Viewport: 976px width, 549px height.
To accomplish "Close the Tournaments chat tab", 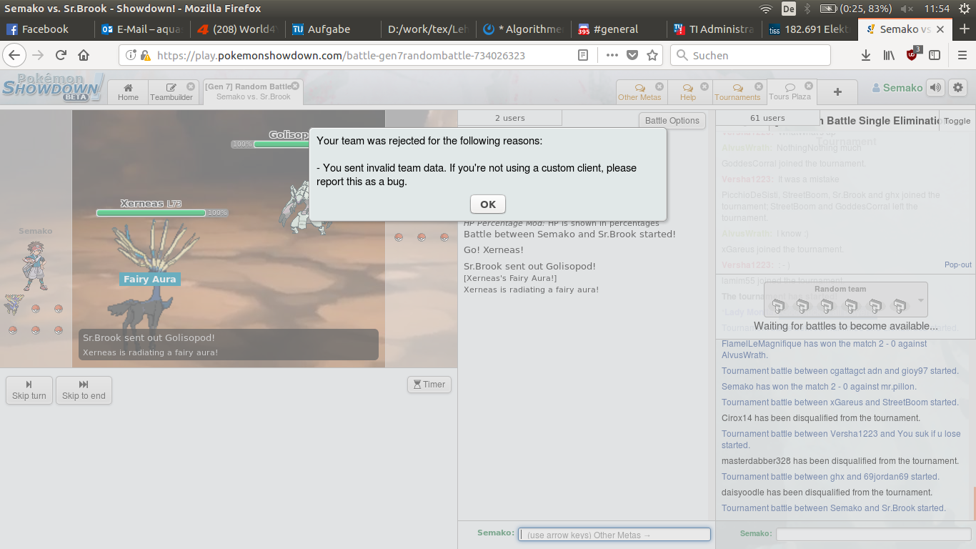I will coord(757,86).
